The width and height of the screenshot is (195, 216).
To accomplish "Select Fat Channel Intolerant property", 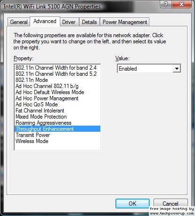I will pos(57,111).
